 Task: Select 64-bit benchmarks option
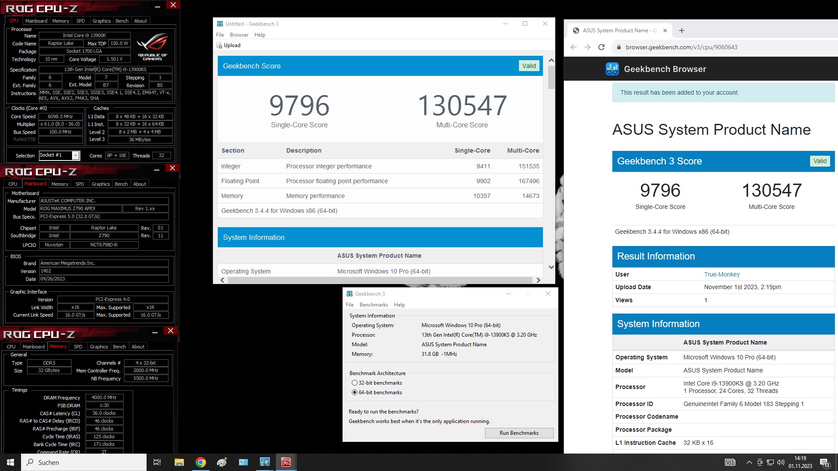click(x=354, y=392)
